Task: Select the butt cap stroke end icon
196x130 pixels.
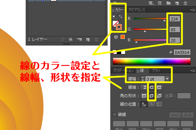Action: click(144, 87)
